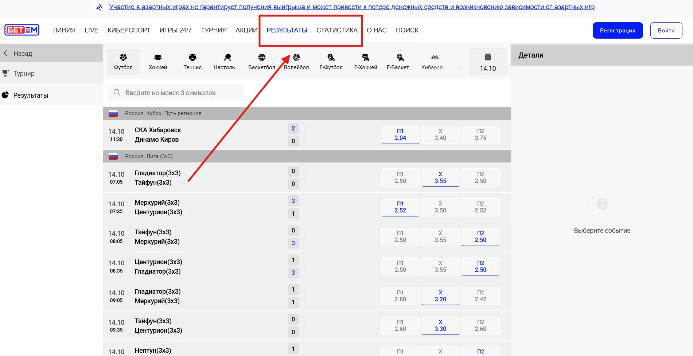693x356 pixels.
Task: Focus the search field "Введите не менее 3 символов"
Action: (175, 93)
